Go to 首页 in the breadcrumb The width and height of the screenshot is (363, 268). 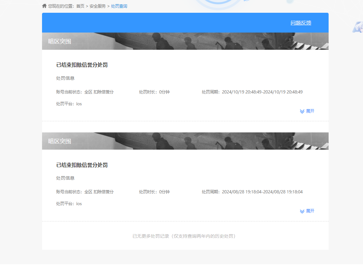(x=80, y=6)
